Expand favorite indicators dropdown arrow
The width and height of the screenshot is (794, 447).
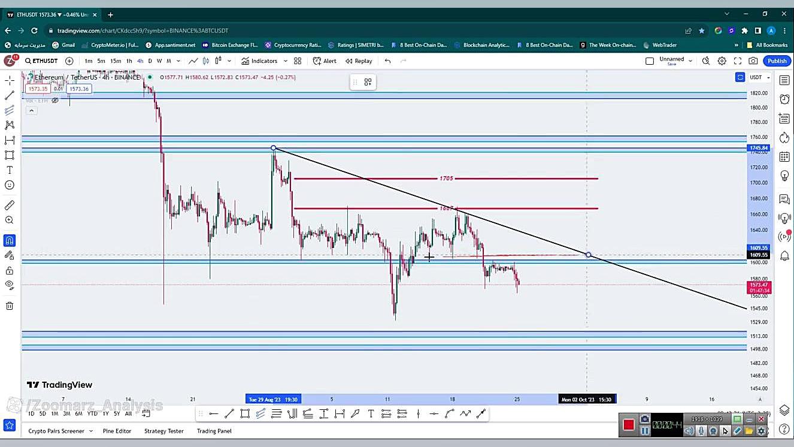286,61
